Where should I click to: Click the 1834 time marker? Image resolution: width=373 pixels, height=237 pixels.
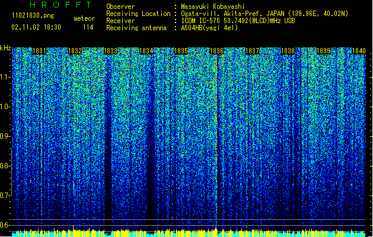[x=146, y=51]
